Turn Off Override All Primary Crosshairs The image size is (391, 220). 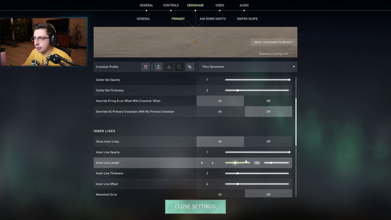(268, 112)
